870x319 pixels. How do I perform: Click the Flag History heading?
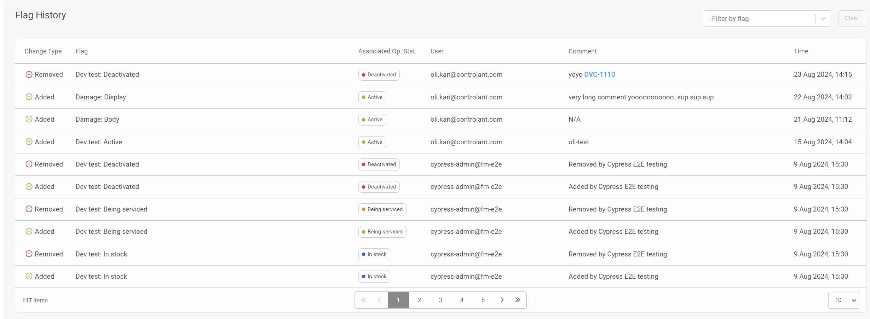(41, 15)
